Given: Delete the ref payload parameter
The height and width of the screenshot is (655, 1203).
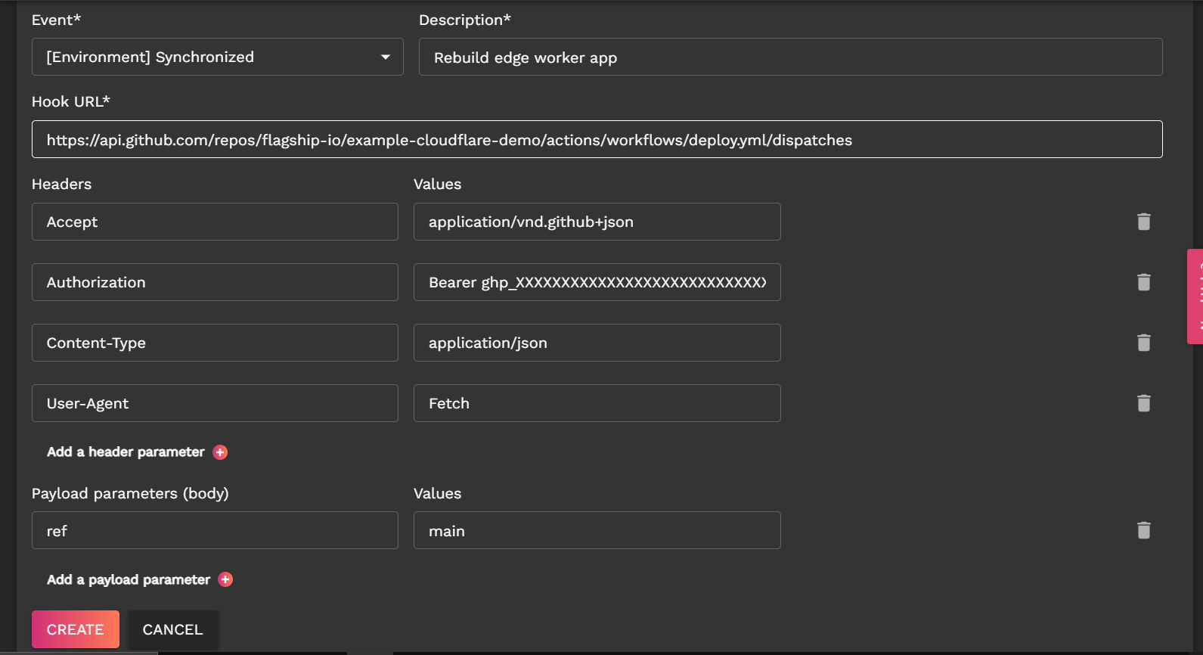Looking at the screenshot, I should tap(1143, 530).
